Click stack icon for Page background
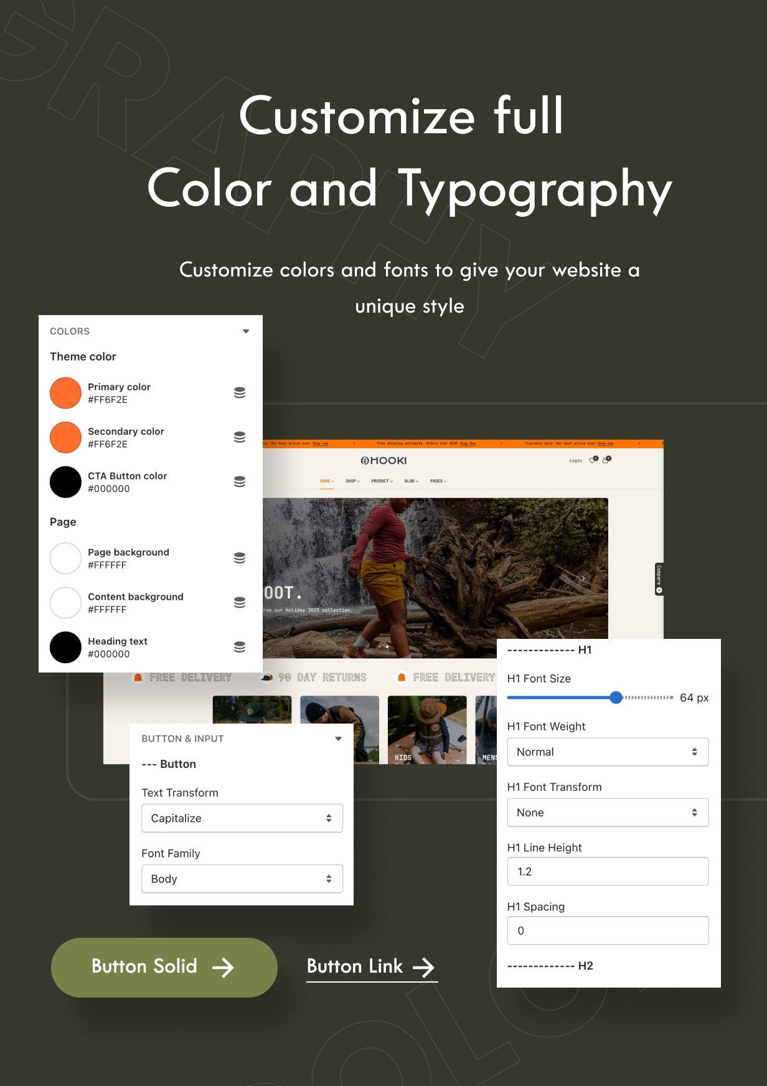This screenshot has width=767, height=1086. (x=240, y=558)
